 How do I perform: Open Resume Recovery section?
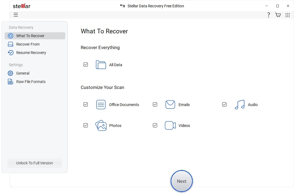(35, 53)
